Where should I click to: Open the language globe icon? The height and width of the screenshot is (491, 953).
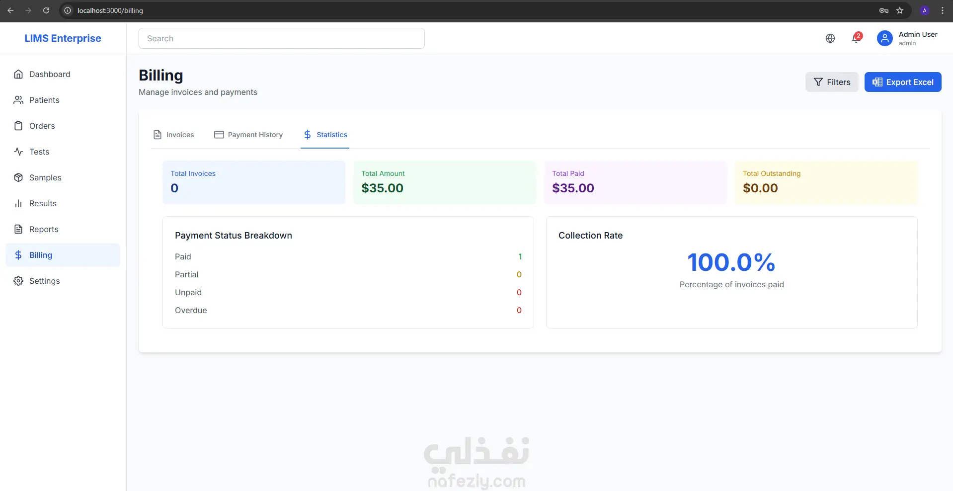[x=830, y=38]
